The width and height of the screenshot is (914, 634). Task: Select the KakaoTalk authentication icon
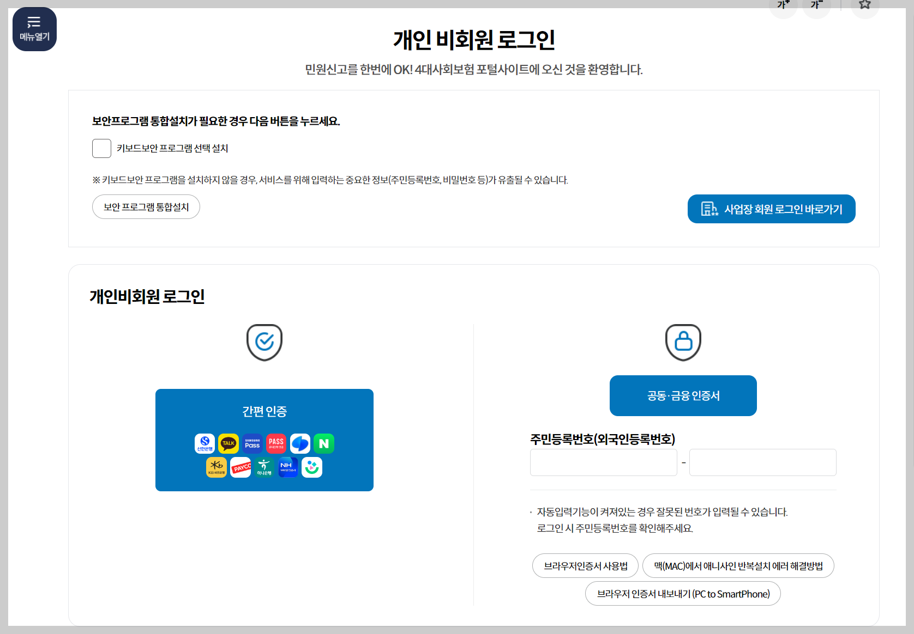tap(229, 443)
